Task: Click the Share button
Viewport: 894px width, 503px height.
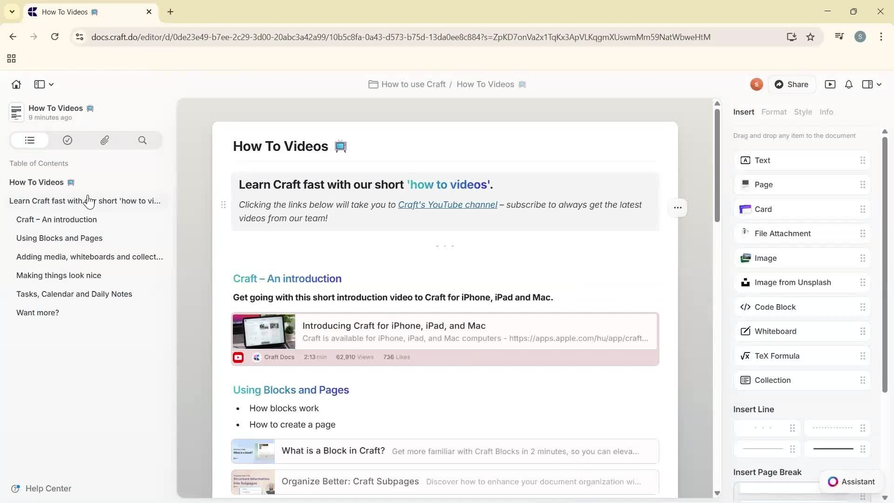Action: pos(792,84)
